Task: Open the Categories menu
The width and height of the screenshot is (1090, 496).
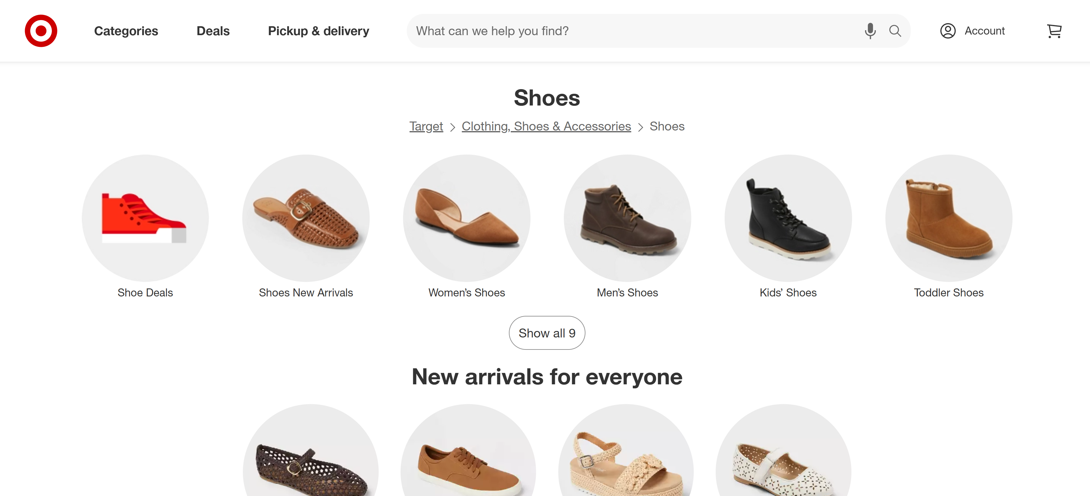Action: click(x=126, y=31)
